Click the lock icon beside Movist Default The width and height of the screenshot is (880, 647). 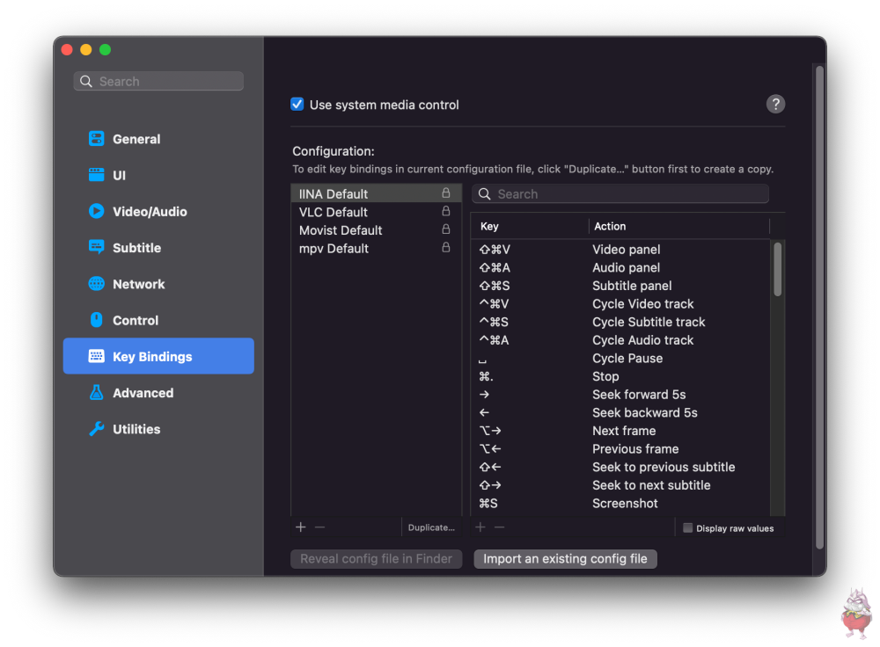[x=445, y=229]
